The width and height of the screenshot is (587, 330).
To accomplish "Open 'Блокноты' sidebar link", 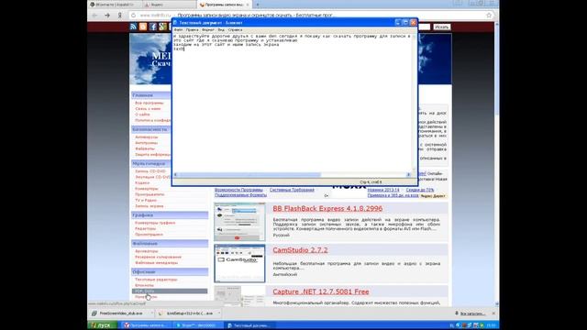I will pyautogui.click(x=145, y=285).
